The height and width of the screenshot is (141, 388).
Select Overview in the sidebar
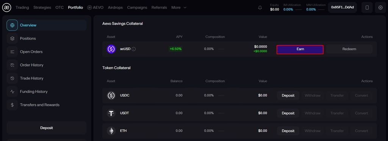pyautogui.click(x=47, y=25)
